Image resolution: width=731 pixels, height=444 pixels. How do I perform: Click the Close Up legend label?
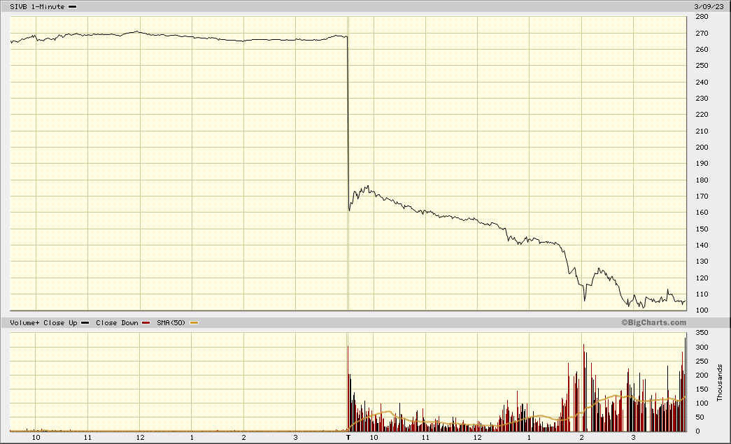60,323
